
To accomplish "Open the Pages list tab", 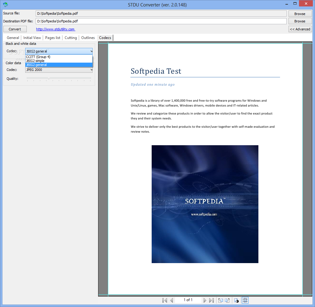I will [53, 38].
